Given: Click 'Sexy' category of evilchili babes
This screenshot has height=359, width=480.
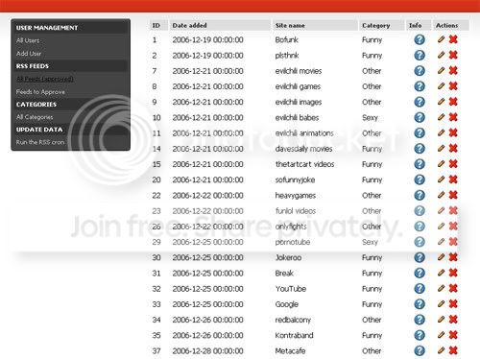Looking at the screenshot, I should 371,118.
